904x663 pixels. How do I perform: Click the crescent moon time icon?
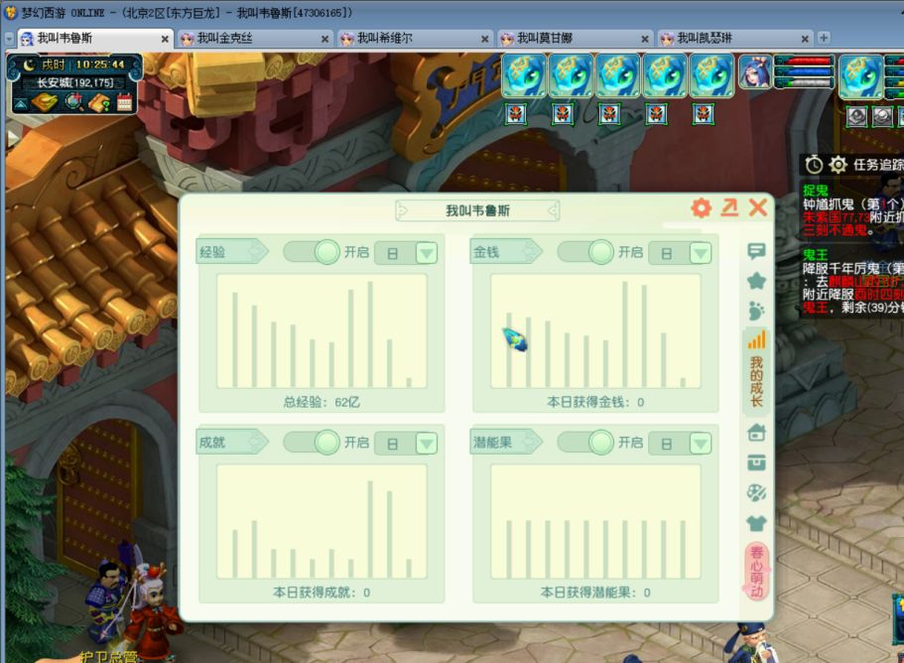(29, 65)
